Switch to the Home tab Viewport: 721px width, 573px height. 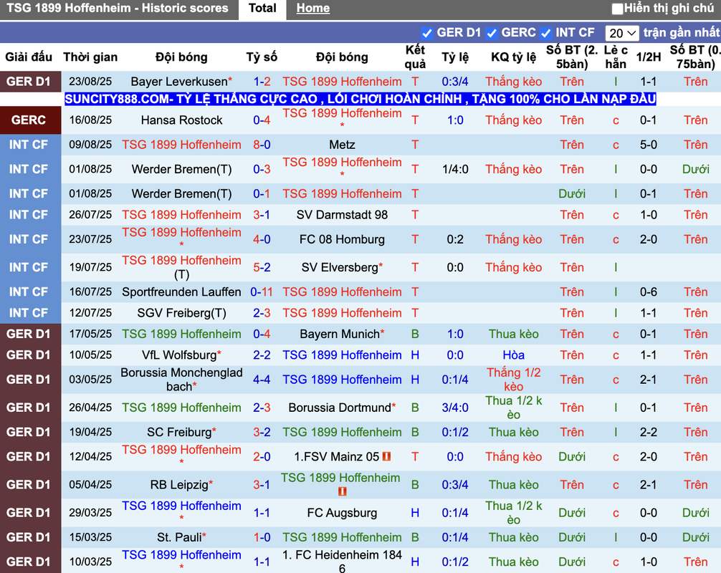tap(312, 9)
